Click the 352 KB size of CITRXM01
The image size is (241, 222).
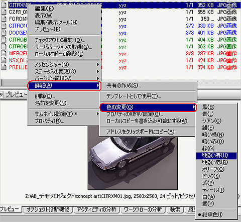(x=205, y=5)
